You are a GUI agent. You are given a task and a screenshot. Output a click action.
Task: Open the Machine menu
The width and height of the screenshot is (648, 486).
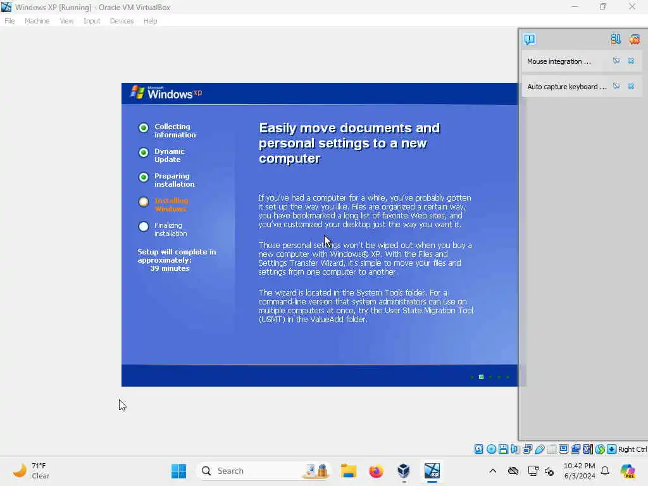tap(37, 21)
